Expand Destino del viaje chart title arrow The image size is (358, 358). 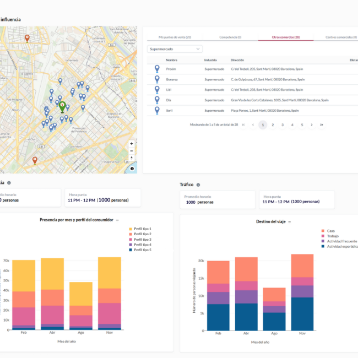[x=290, y=221]
